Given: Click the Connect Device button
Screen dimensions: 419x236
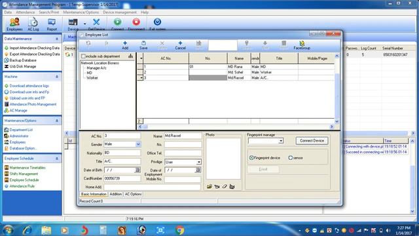Looking at the screenshot, I should pos(312,141).
